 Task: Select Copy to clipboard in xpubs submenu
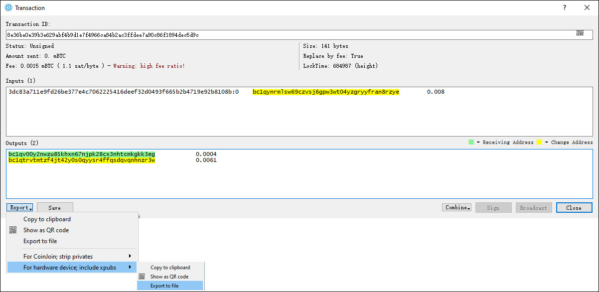170,268
